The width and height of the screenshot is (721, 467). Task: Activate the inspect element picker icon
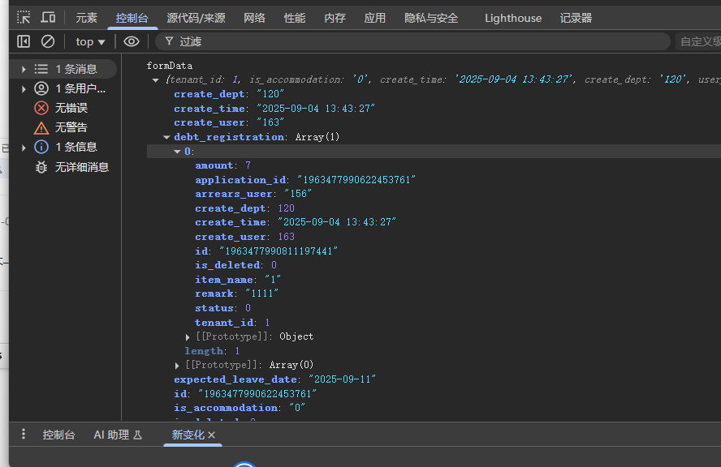pyautogui.click(x=24, y=18)
